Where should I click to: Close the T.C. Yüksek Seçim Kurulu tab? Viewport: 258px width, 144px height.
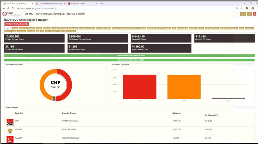click(32, 4)
